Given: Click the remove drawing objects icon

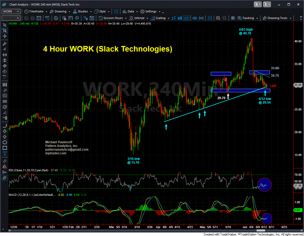Looking at the screenshot, I should [5, 166].
